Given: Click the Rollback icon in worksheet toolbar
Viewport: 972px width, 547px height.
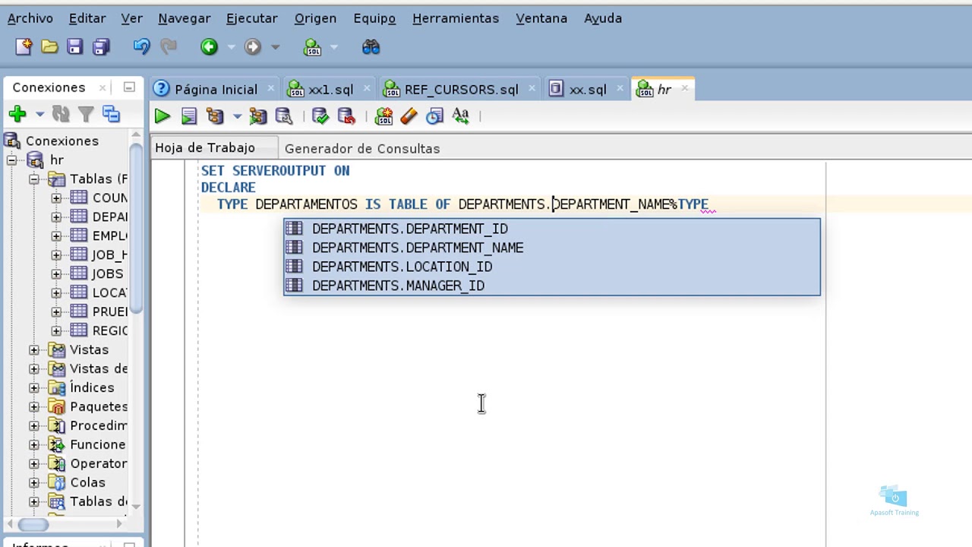Looking at the screenshot, I should [x=346, y=116].
